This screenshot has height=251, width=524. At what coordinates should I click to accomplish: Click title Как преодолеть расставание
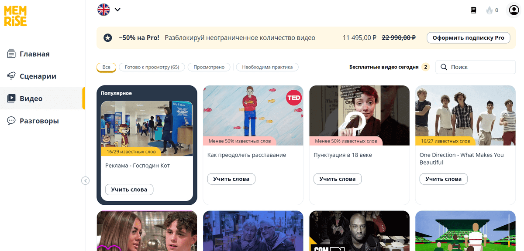point(247,155)
